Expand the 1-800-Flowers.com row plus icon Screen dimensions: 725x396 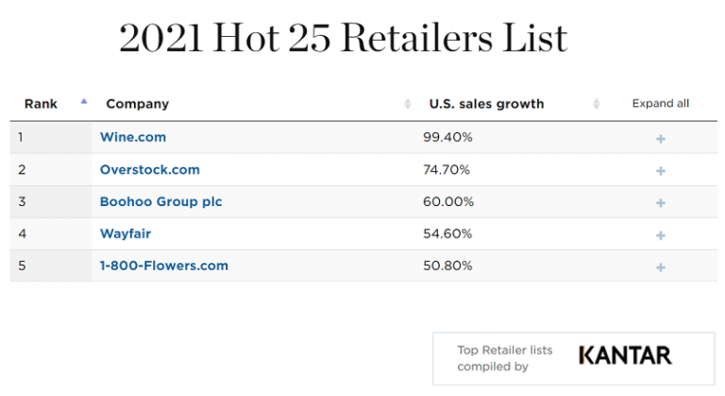(660, 267)
